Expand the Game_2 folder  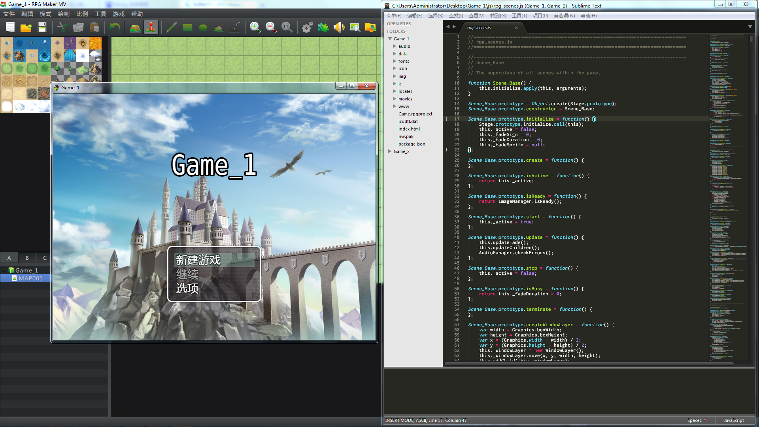[x=390, y=151]
